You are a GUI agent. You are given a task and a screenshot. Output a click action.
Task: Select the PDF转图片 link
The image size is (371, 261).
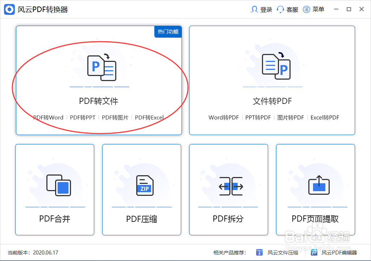coord(114,117)
